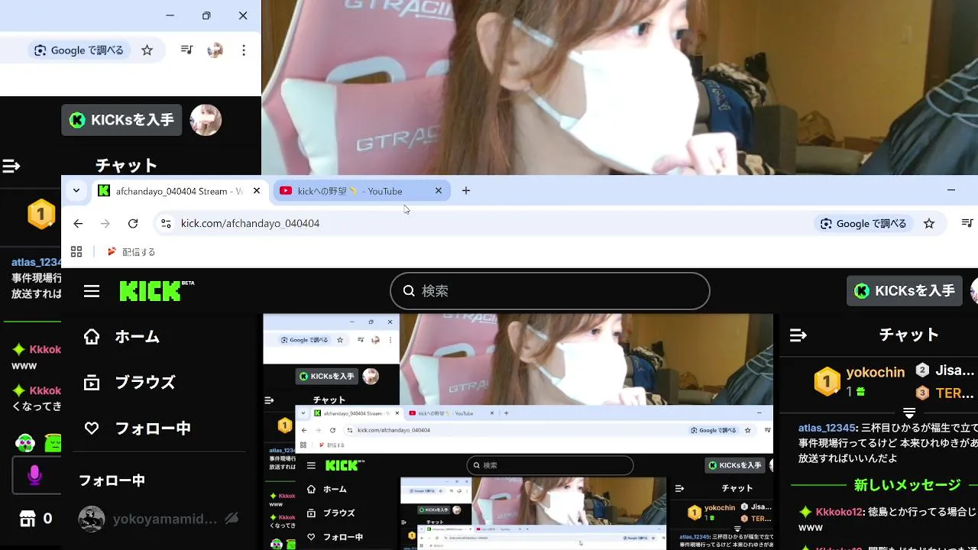The width and height of the screenshot is (978, 550).
Task: Open apps grid icon on the bookmarks bar
Action: coord(76,251)
